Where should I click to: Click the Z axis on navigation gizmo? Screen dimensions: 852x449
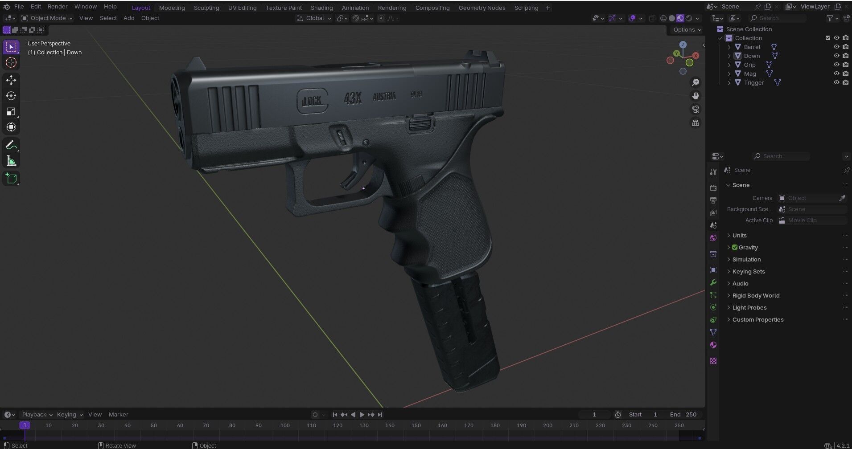coord(683,45)
